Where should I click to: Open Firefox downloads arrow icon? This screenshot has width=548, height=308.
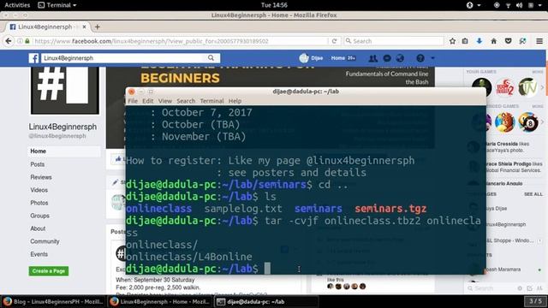[479, 41]
